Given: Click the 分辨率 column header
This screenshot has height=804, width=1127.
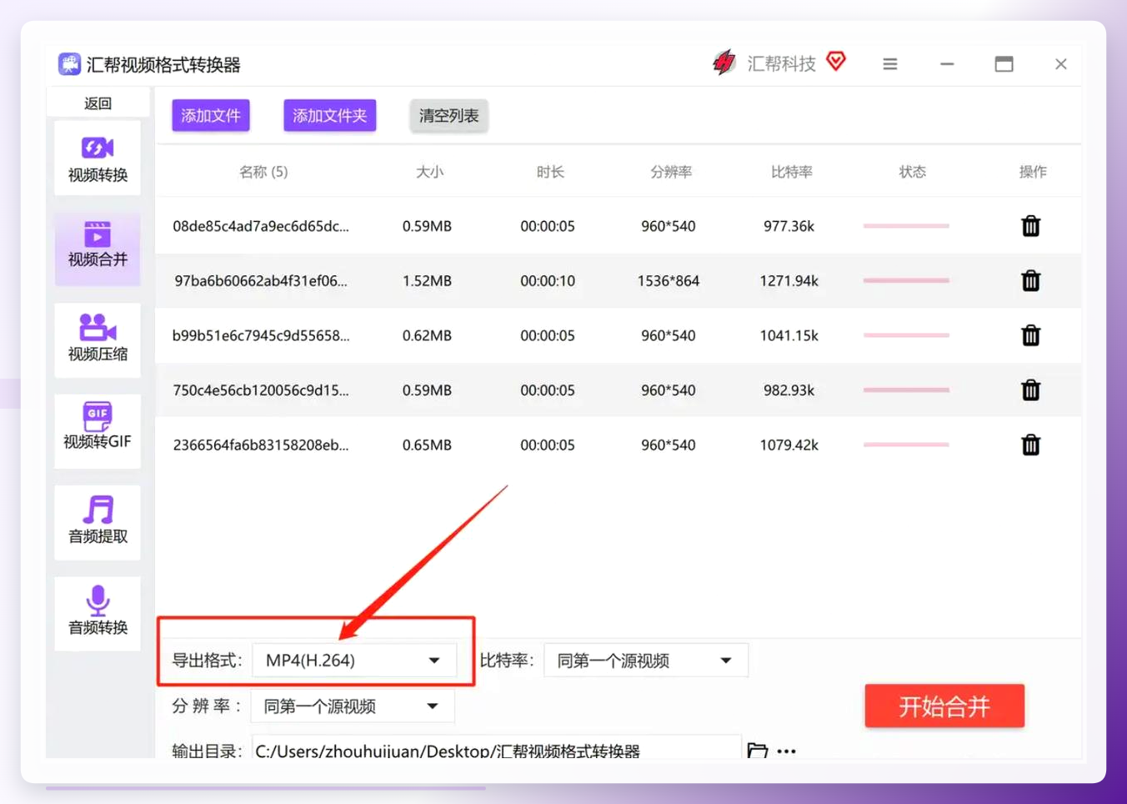Looking at the screenshot, I should click(671, 172).
